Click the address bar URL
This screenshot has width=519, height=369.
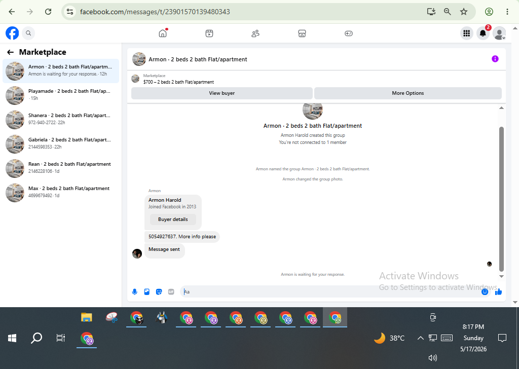click(155, 12)
